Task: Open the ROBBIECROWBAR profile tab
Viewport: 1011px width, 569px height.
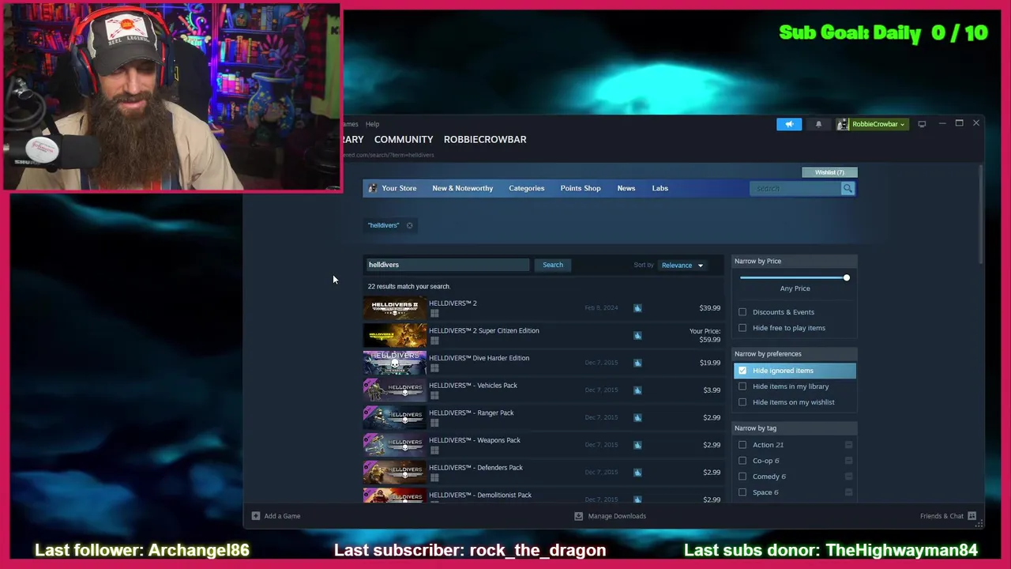Action: pyautogui.click(x=485, y=139)
